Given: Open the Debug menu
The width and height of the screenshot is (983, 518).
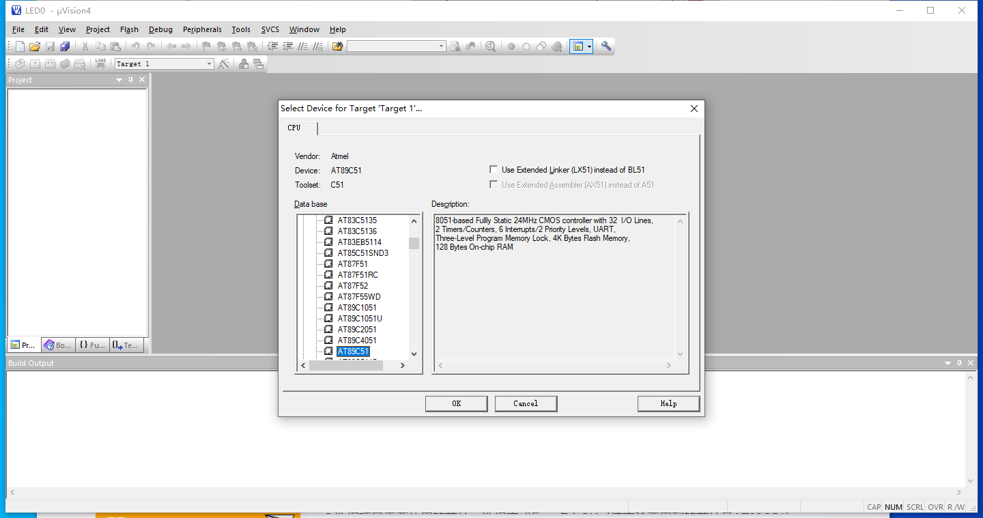Looking at the screenshot, I should [x=160, y=29].
